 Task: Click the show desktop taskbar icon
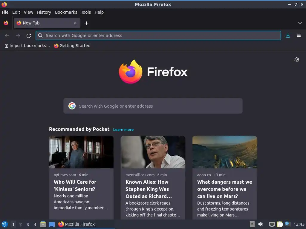pos(52,225)
